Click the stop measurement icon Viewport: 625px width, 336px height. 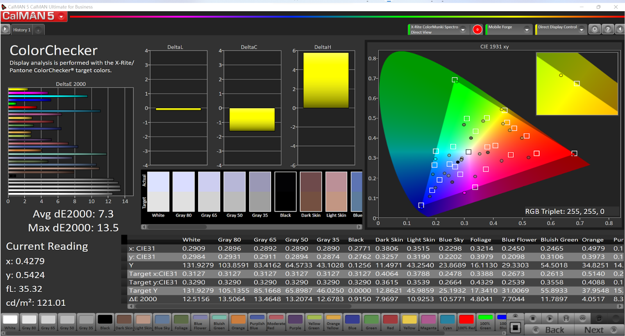(x=533, y=318)
